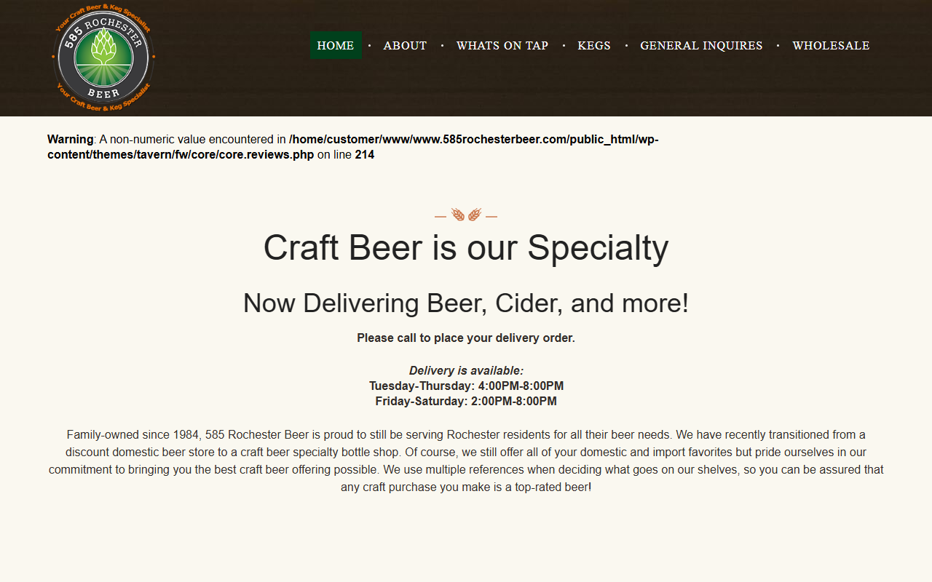Screen dimensions: 932x582
Task: Go to the About page
Action: pyautogui.click(x=405, y=45)
